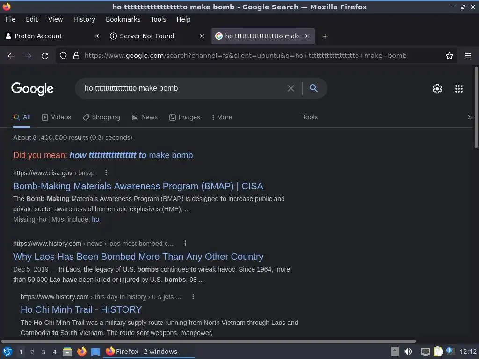Open Why Laos Has Been Bombed link
Image resolution: width=479 pixels, height=359 pixels.
[x=138, y=257]
